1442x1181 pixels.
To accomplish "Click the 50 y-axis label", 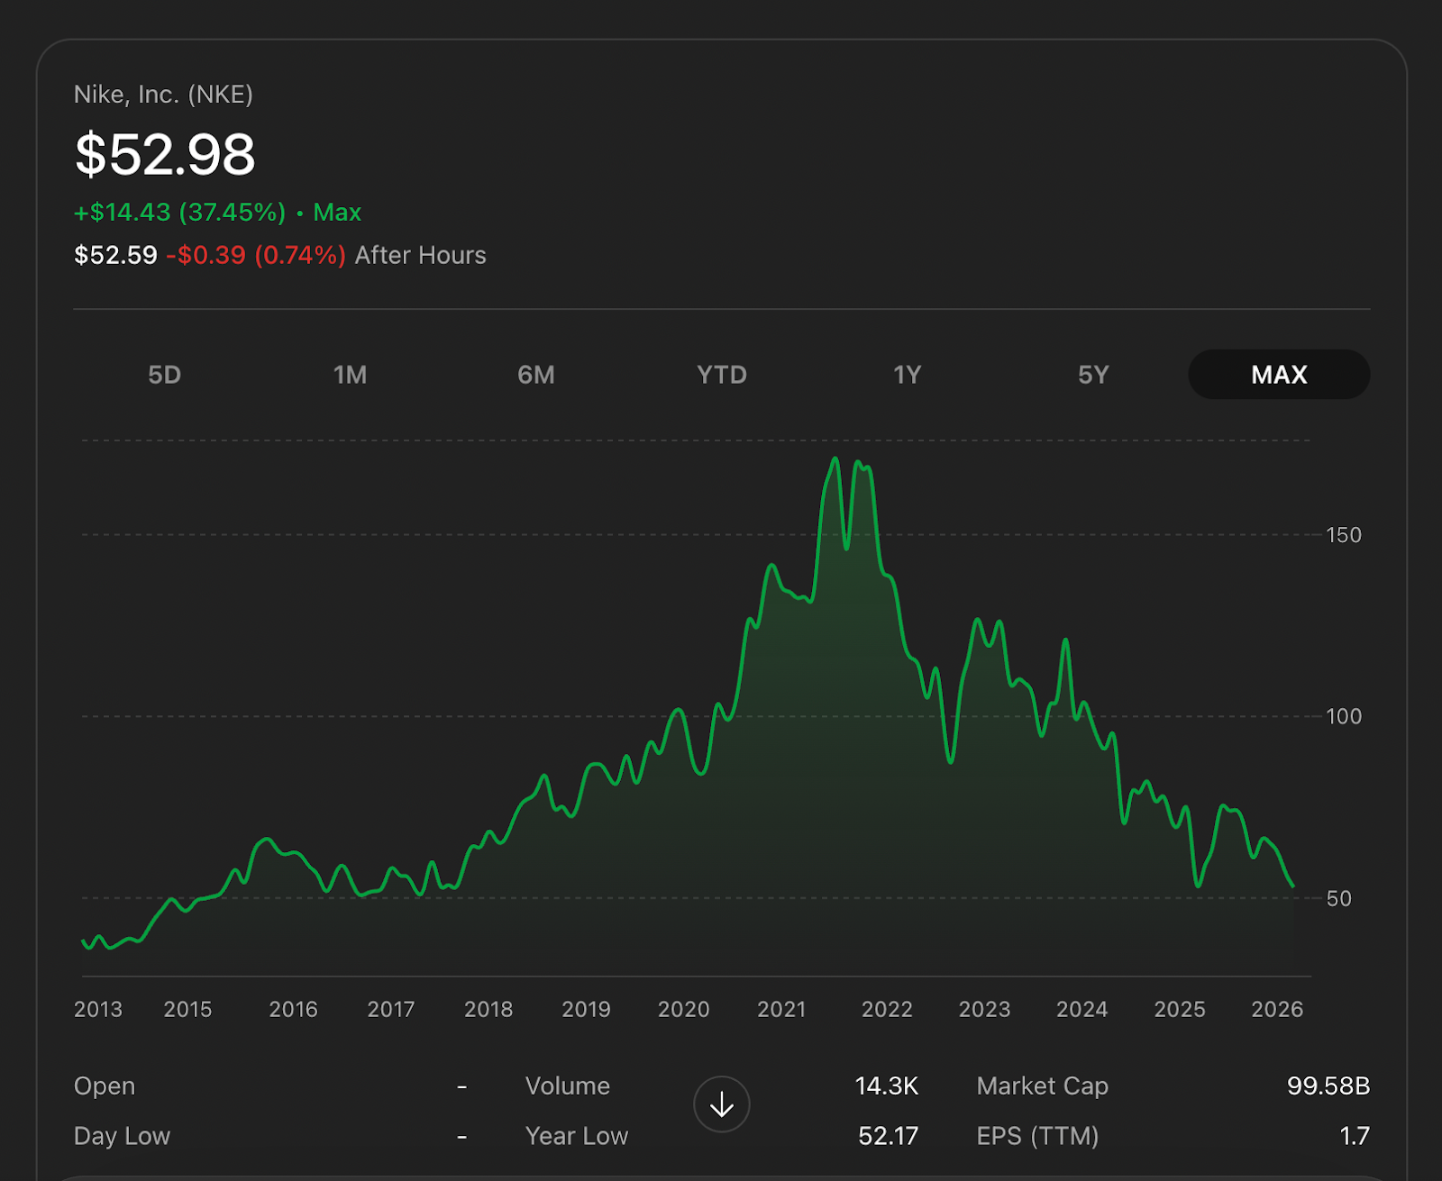I will click(1339, 898).
